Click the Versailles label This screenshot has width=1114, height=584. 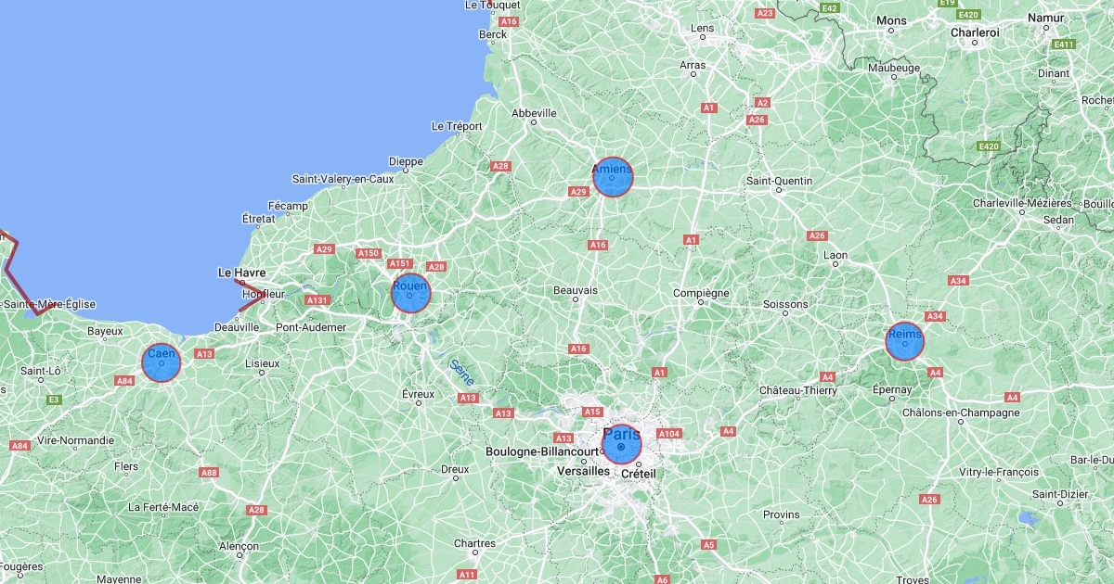pos(583,471)
